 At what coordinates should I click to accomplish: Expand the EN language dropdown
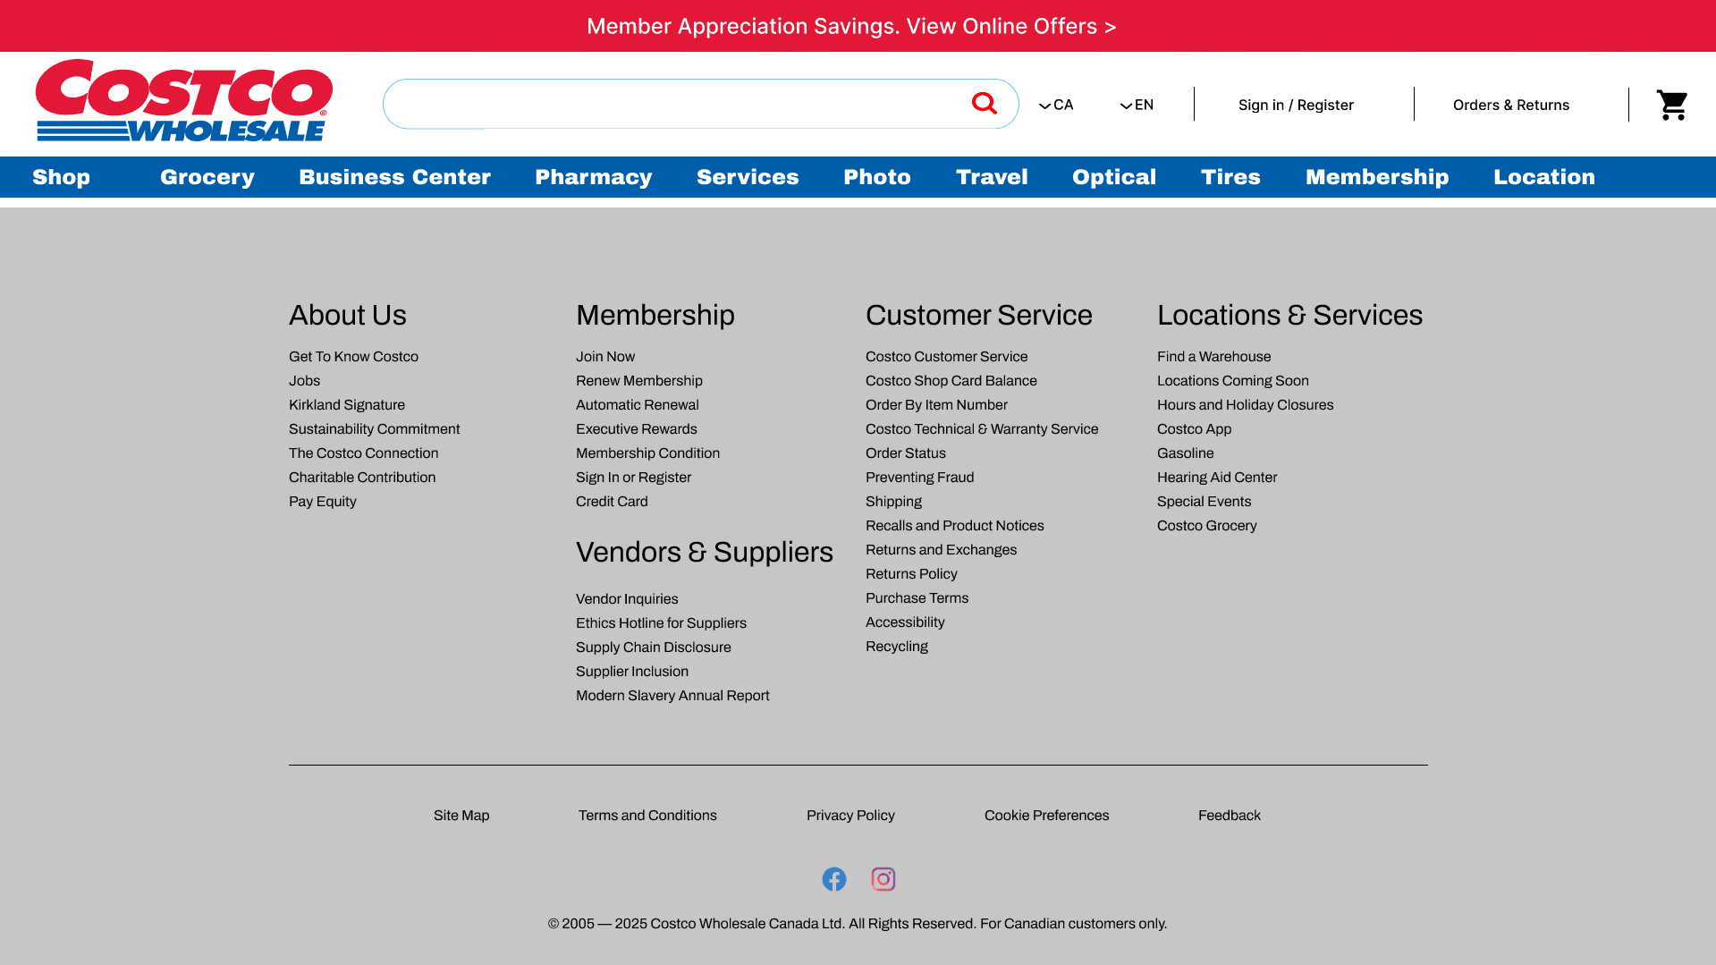coord(1137,105)
